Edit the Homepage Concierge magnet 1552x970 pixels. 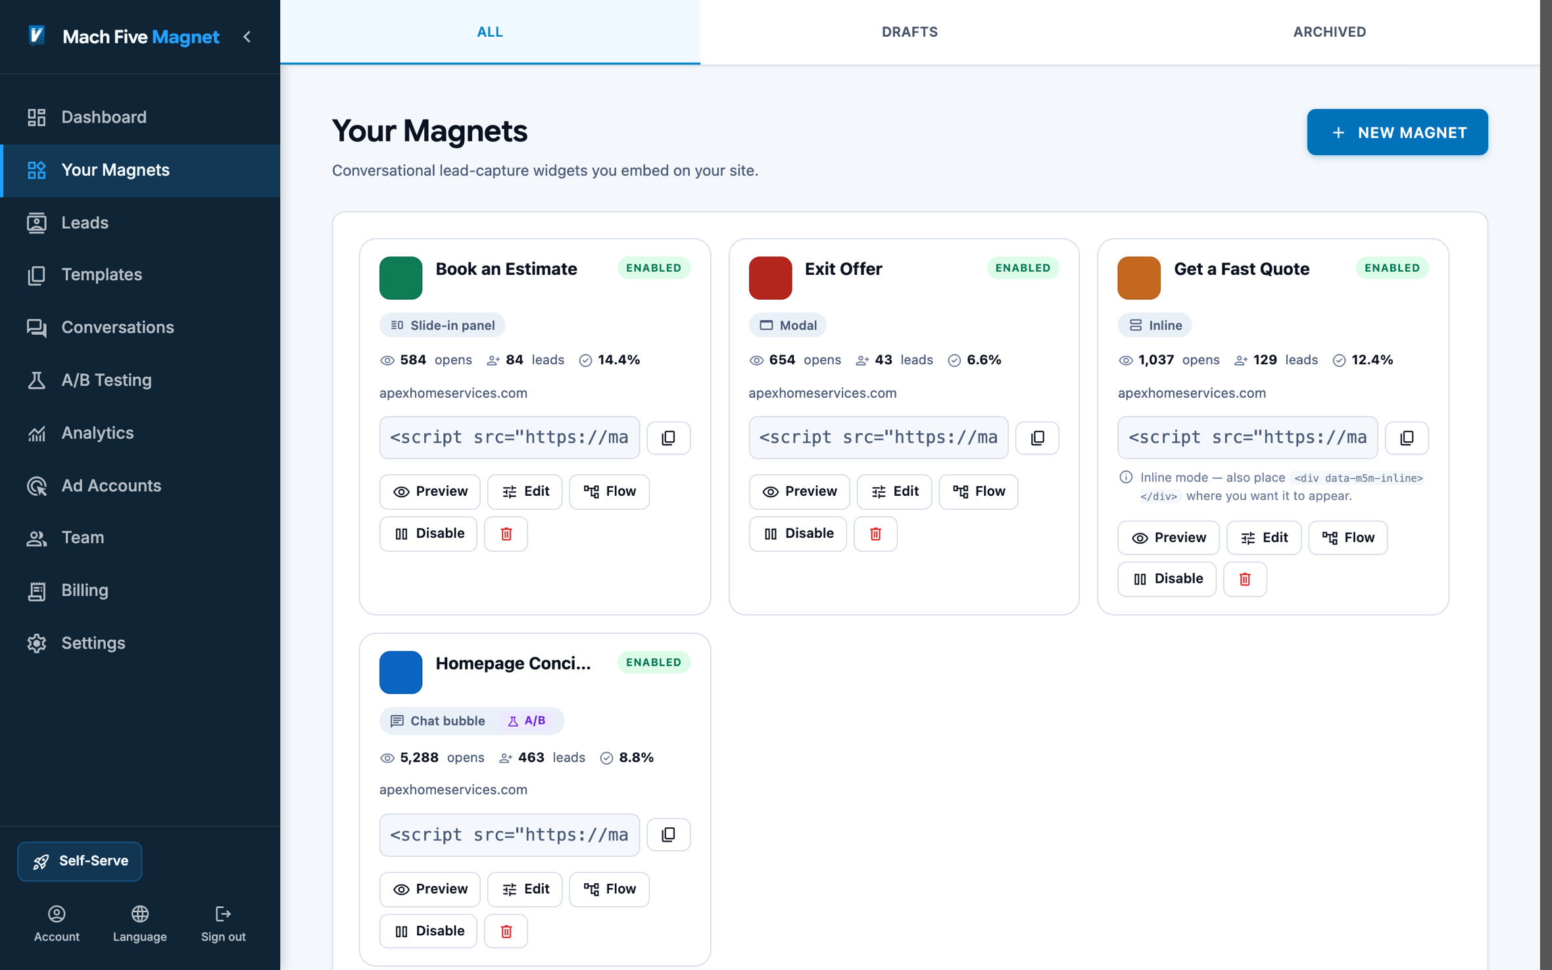[x=525, y=890]
